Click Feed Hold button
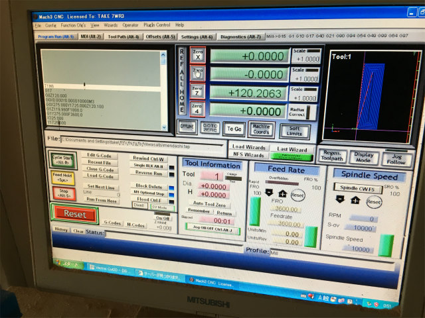The image size is (425, 318). point(62,178)
